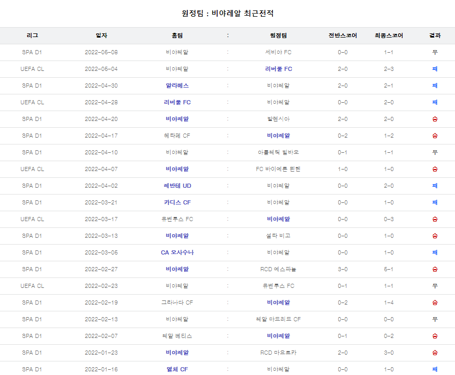Click the 무 result for 2022-04-10
The height and width of the screenshot is (375, 455).
point(435,152)
